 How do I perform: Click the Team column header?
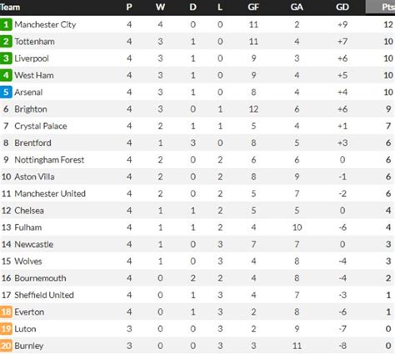coord(10,7)
